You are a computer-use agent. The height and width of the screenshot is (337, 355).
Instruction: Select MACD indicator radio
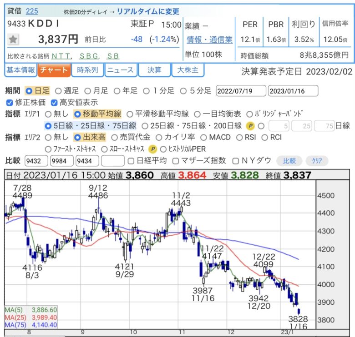pyautogui.click(x=203, y=138)
